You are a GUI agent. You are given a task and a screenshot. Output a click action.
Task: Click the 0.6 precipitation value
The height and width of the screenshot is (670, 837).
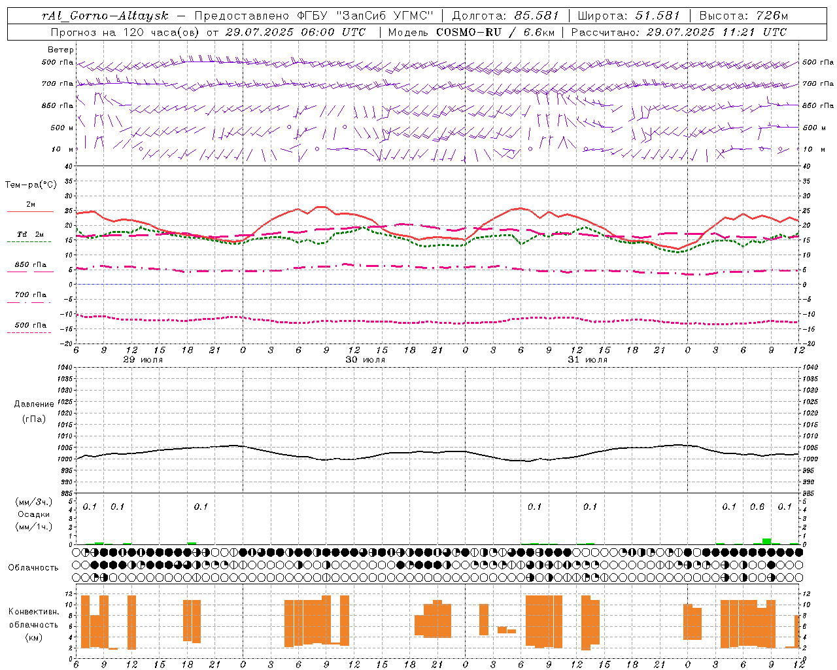[757, 506]
